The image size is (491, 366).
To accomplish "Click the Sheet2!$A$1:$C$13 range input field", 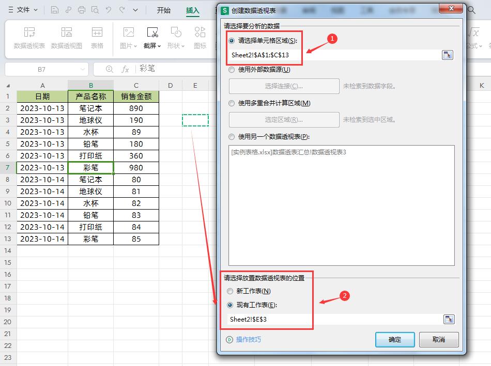I will pyautogui.click(x=334, y=55).
